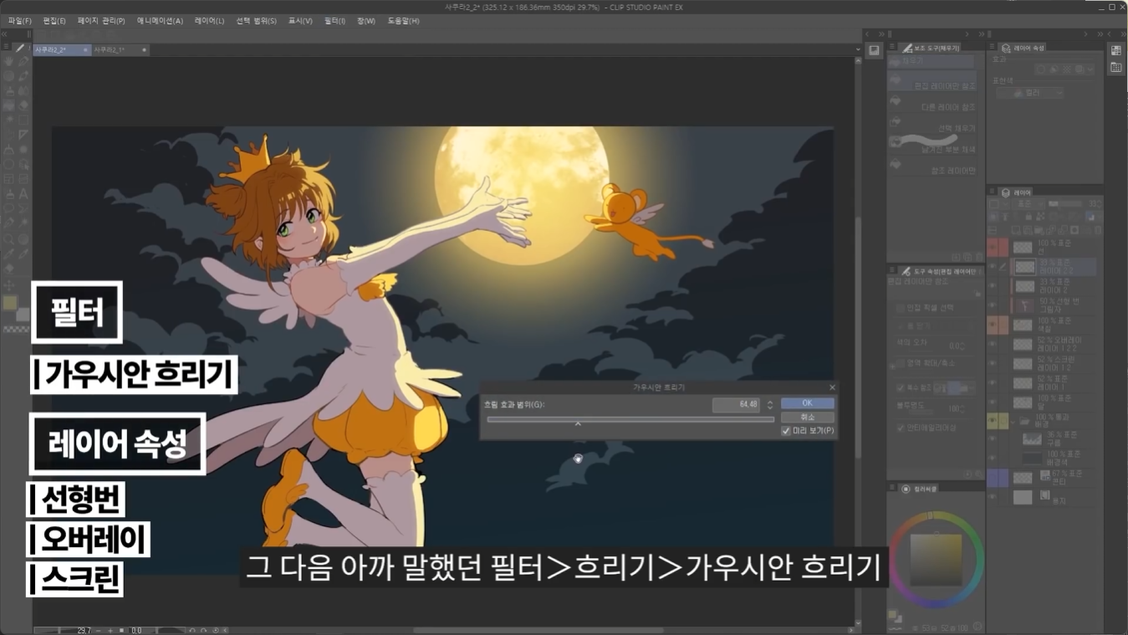Hide the 구름 layer with eye icon
Image resolution: width=1128 pixels, height=635 pixels.
click(x=992, y=438)
